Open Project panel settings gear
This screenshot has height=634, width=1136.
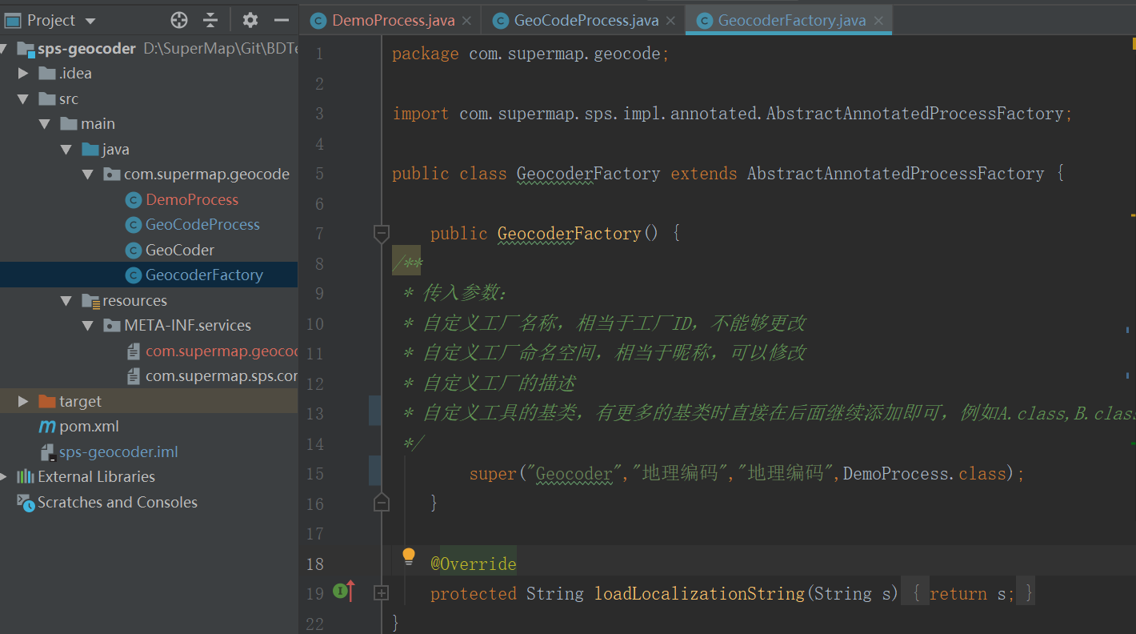[x=250, y=20]
